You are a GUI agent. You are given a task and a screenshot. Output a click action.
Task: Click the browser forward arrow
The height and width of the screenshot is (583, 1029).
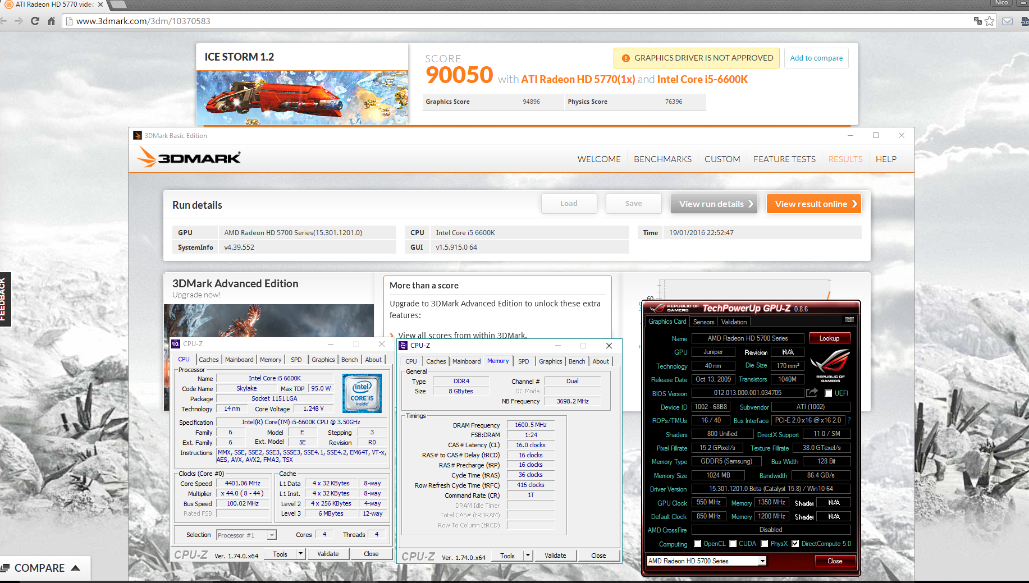tap(19, 21)
